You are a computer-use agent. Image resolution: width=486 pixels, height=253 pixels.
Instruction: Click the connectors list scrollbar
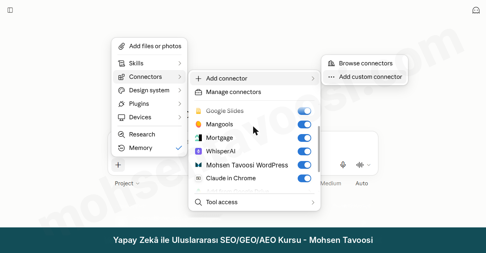coord(319,149)
